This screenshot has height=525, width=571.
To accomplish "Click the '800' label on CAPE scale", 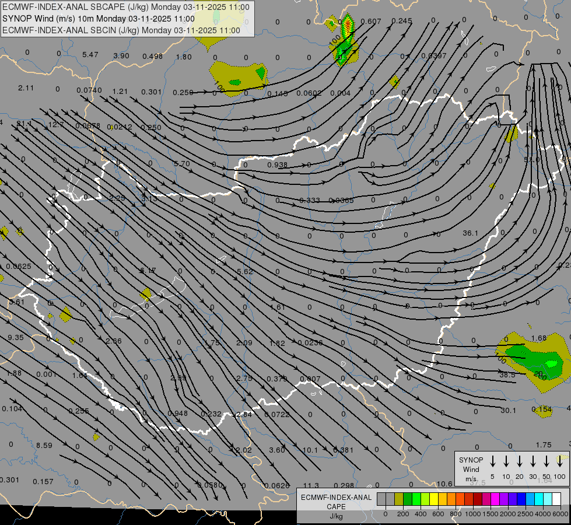I will click(x=456, y=514).
